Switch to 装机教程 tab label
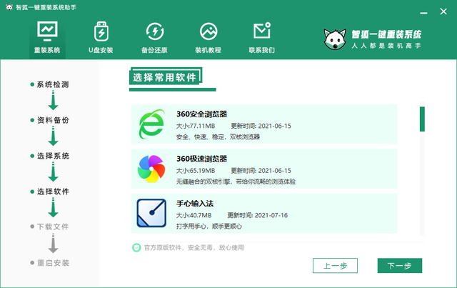 tap(208, 50)
